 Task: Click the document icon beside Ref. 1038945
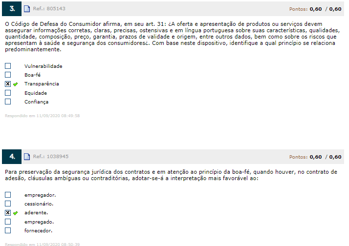tap(27, 157)
